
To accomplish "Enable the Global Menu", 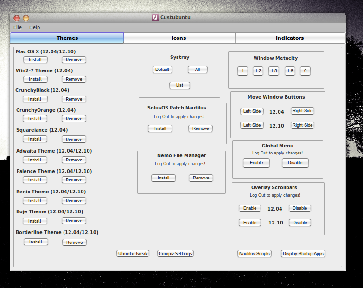I will [x=256, y=163].
